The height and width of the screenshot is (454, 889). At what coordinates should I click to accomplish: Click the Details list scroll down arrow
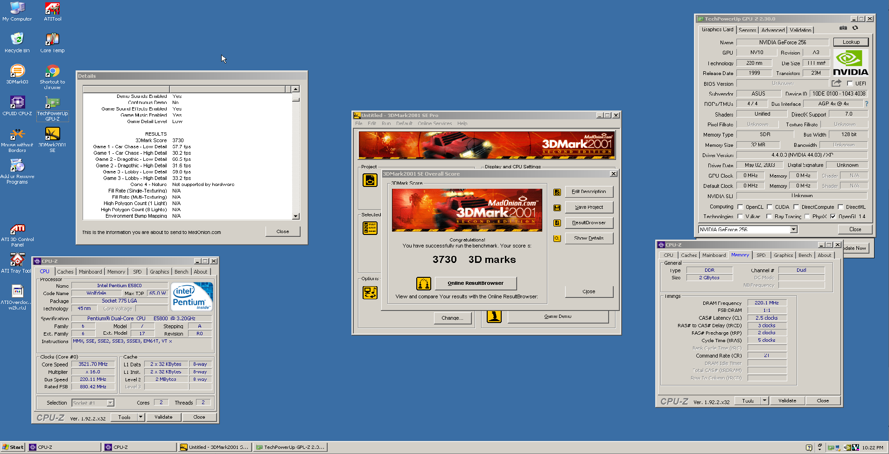(295, 216)
